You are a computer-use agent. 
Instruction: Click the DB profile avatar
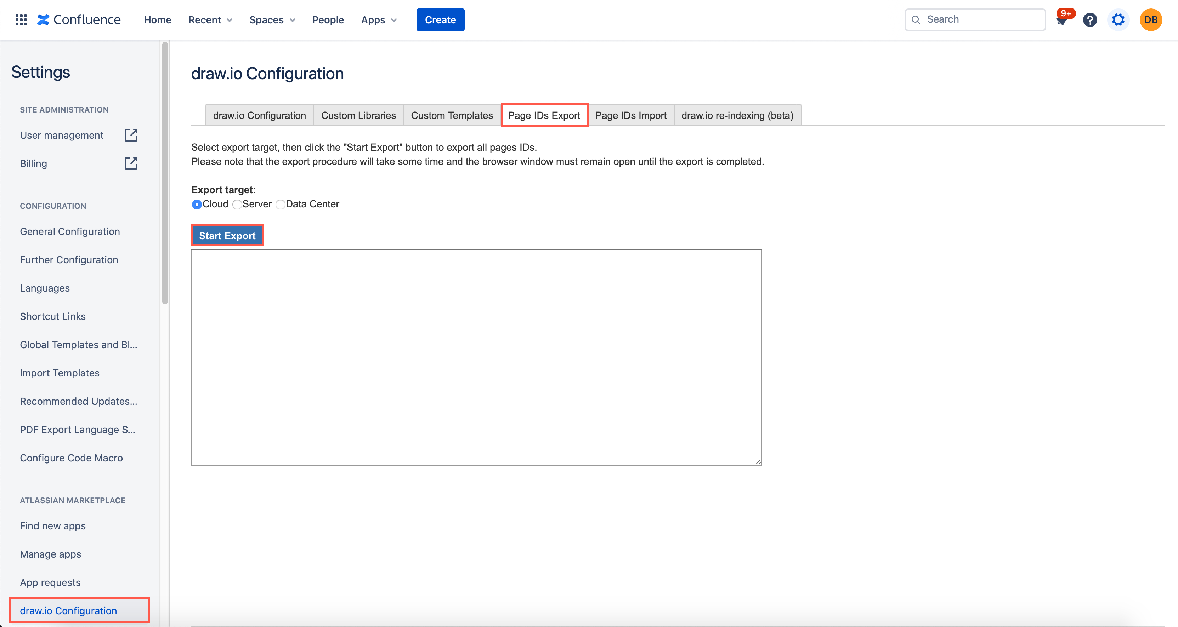tap(1151, 20)
